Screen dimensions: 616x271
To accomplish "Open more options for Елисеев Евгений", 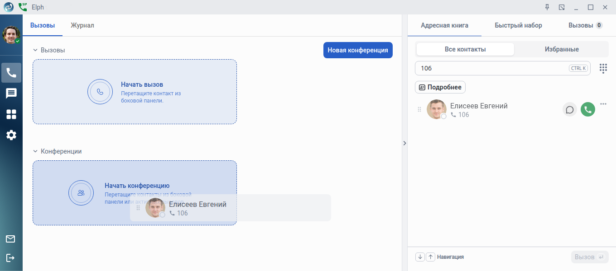I will tap(603, 104).
